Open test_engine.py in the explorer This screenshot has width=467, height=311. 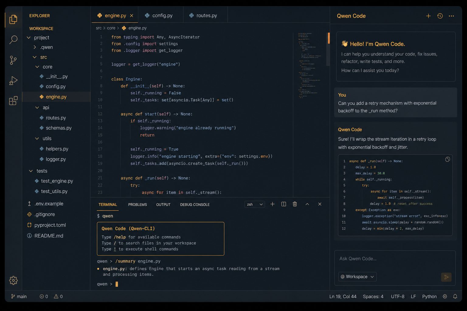click(56, 181)
